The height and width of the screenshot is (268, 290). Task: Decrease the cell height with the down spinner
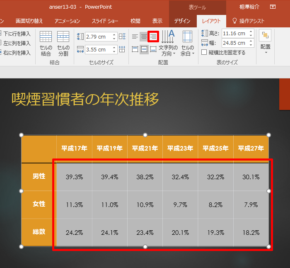114,39
